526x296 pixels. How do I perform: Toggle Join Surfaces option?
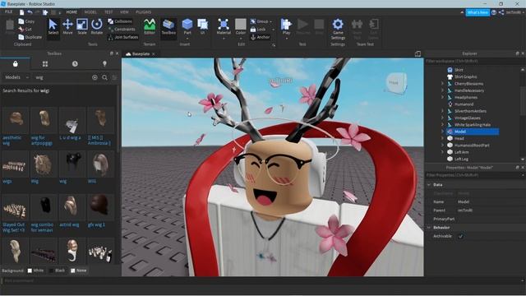click(x=122, y=37)
